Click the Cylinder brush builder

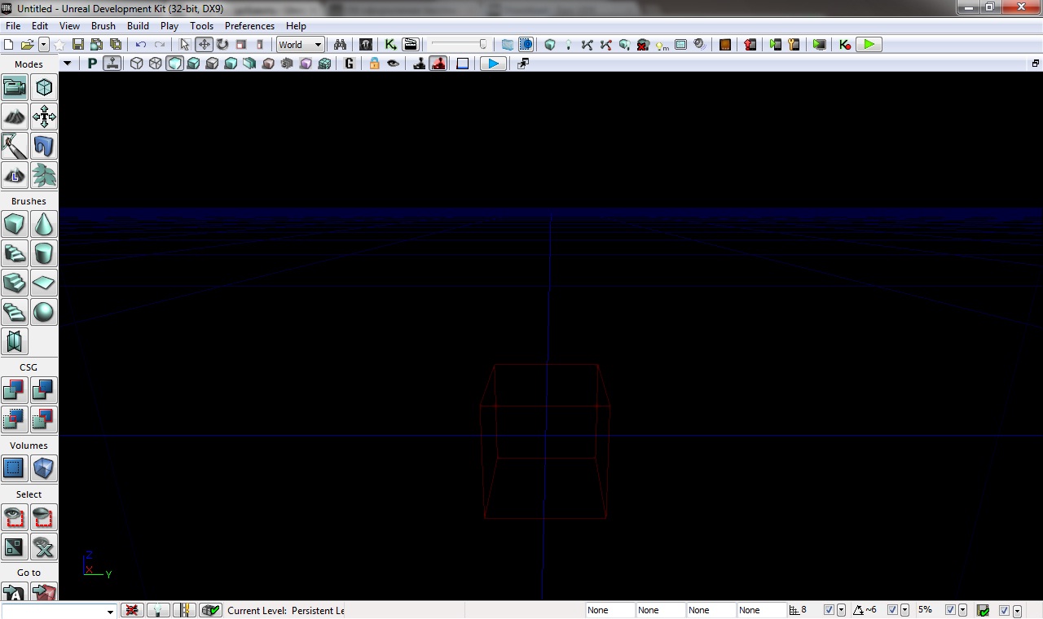pos(44,253)
